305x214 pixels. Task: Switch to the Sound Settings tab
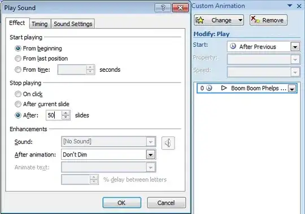point(73,24)
